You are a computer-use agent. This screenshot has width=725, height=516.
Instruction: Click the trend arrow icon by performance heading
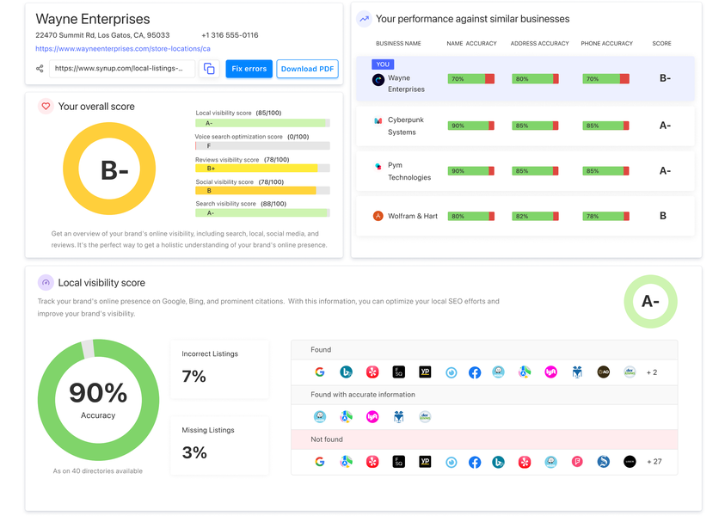pos(365,19)
